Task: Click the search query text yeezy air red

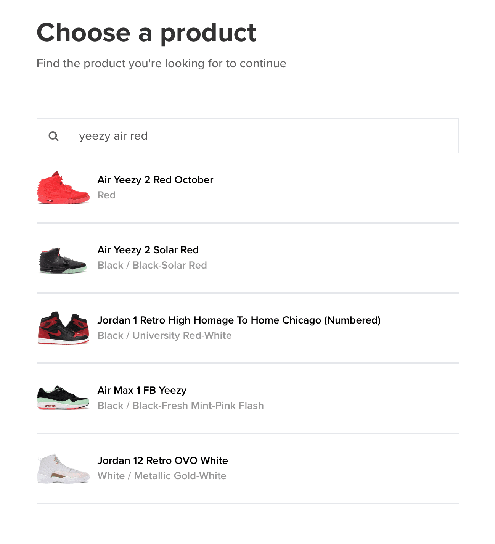Action: (113, 136)
